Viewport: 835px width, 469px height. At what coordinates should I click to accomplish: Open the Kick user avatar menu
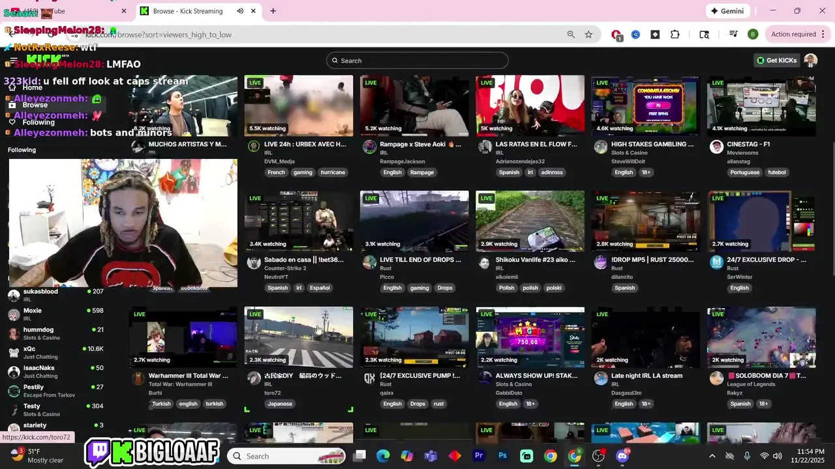coord(811,61)
